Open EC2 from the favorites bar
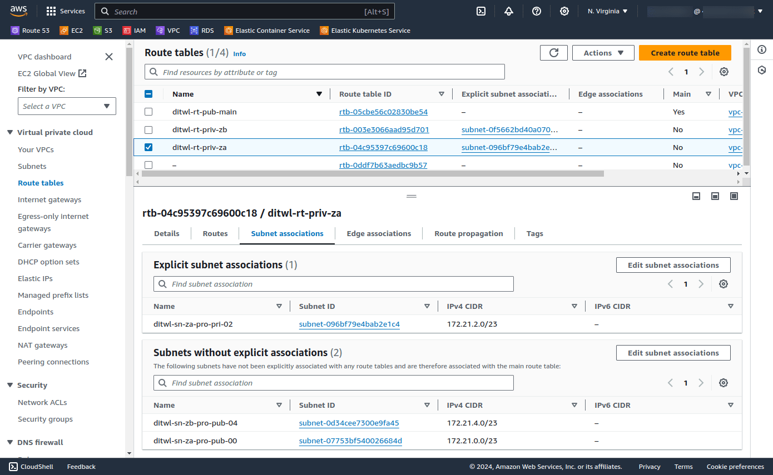This screenshot has height=475, width=773. (x=71, y=31)
